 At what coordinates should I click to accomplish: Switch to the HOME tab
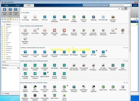click(x=7, y=5)
